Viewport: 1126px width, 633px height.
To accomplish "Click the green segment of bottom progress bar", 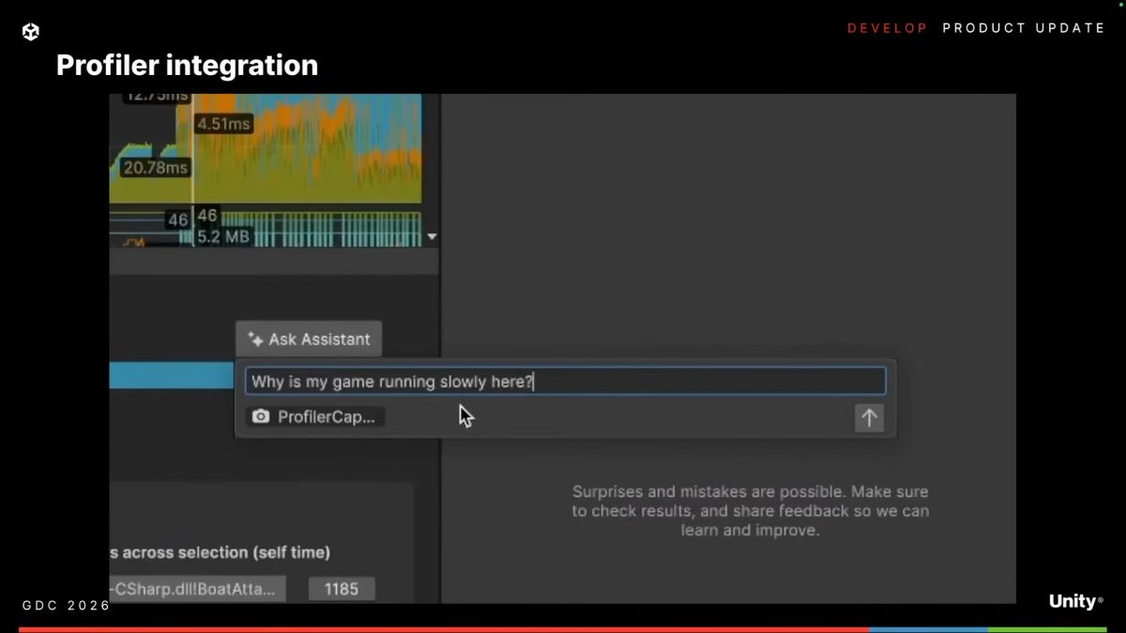I will click(1046, 629).
